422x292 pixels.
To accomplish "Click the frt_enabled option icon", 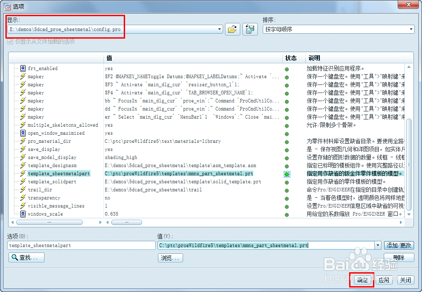I will pyautogui.click(x=23, y=68).
